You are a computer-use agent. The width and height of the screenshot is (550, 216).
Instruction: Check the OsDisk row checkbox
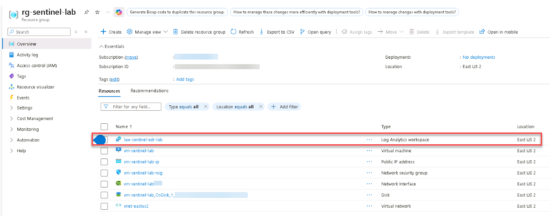click(x=104, y=195)
